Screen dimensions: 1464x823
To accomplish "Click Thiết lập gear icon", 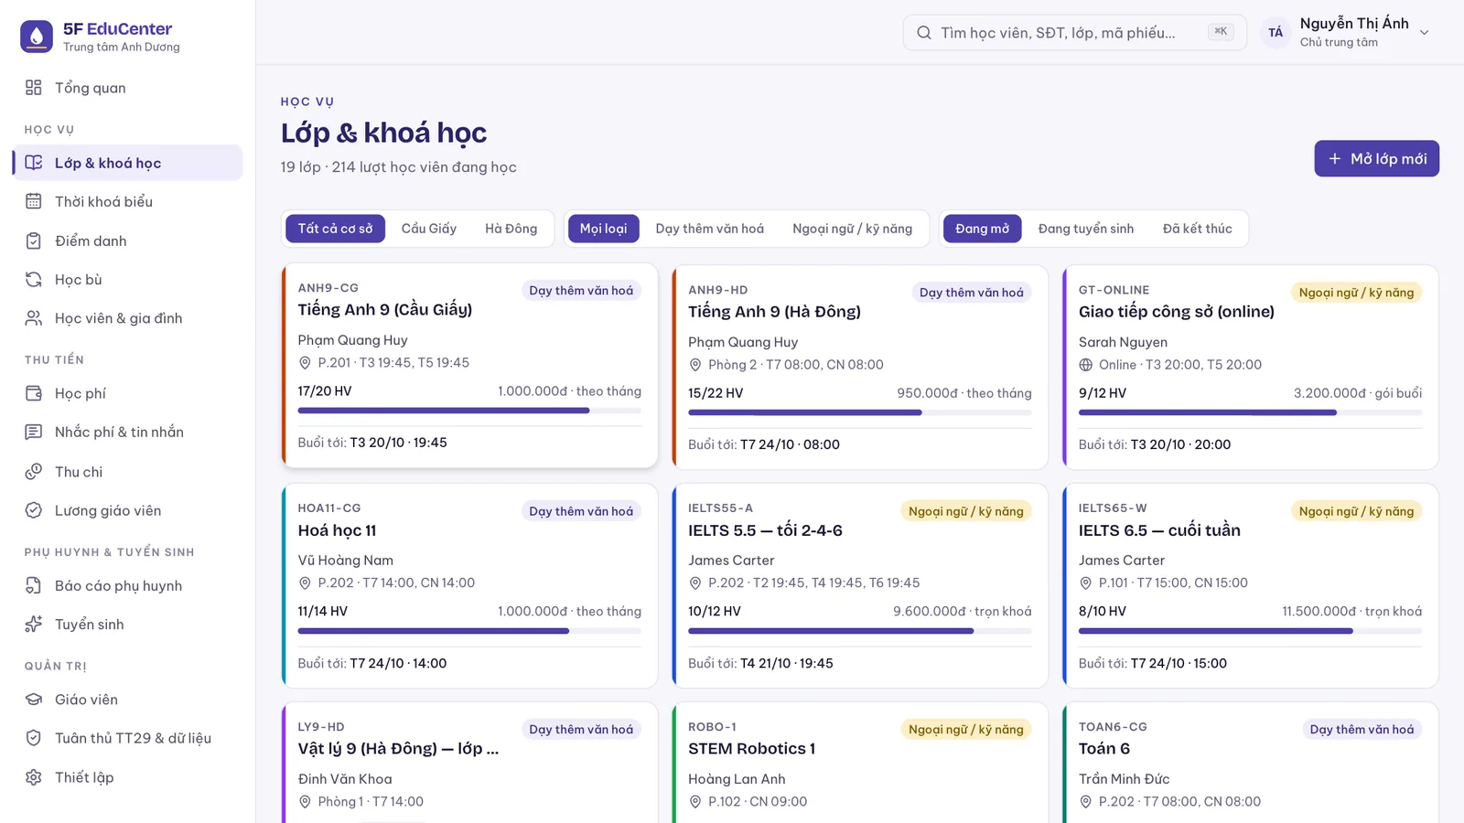I will (34, 777).
